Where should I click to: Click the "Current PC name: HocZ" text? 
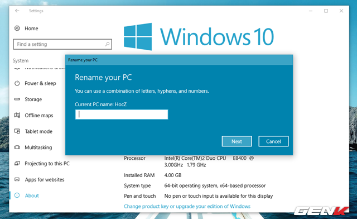[x=100, y=104]
